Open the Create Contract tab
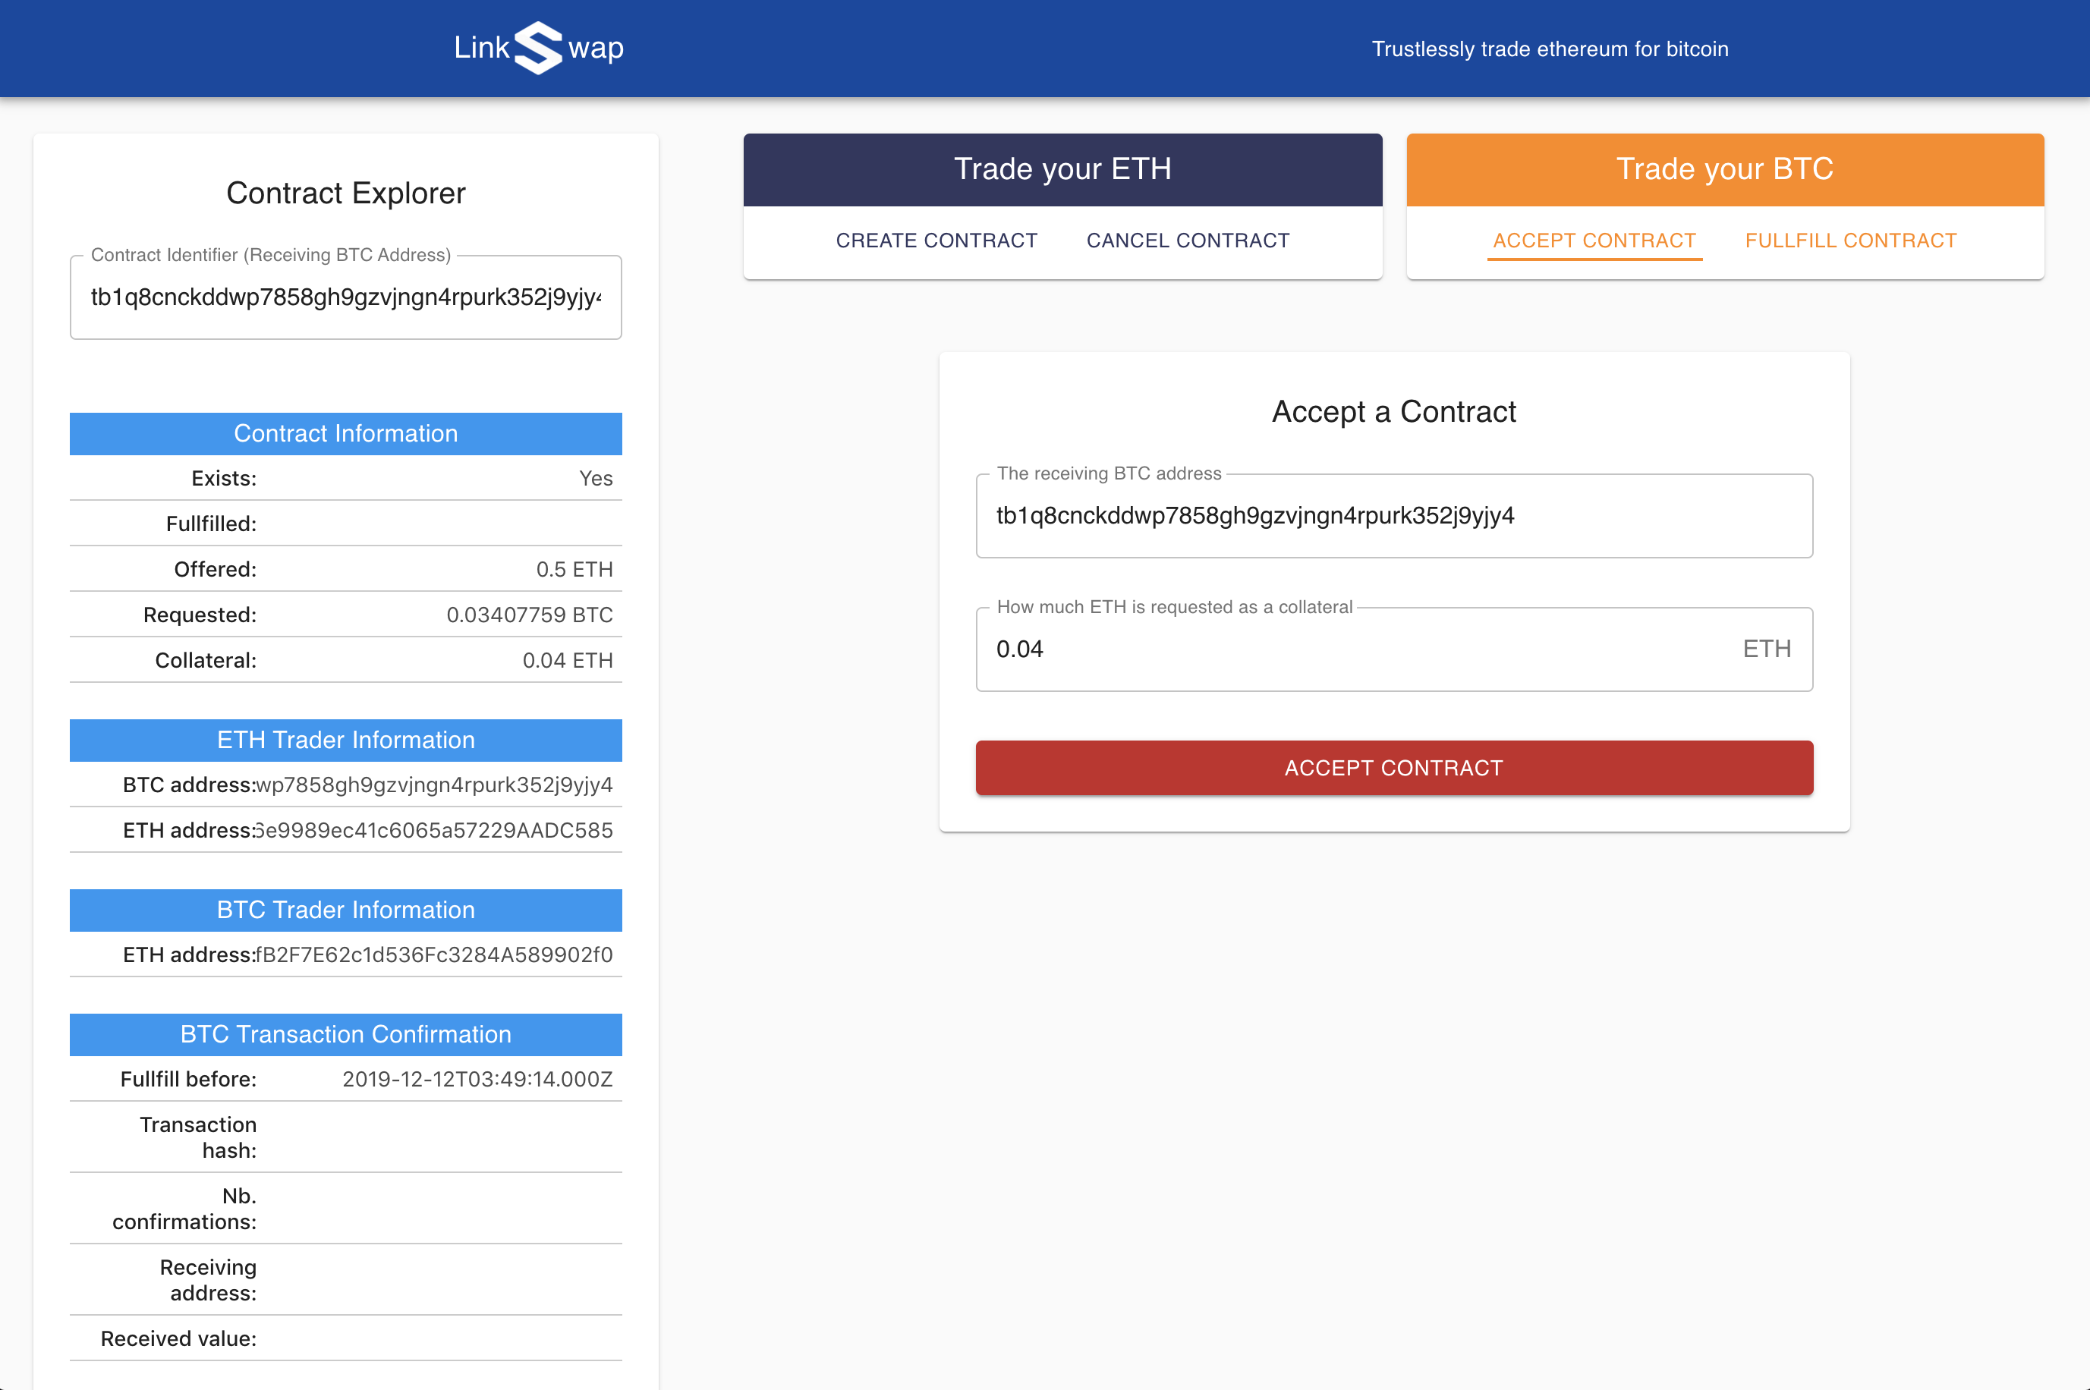The image size is (2090, 1390). [x=936, y=241]
